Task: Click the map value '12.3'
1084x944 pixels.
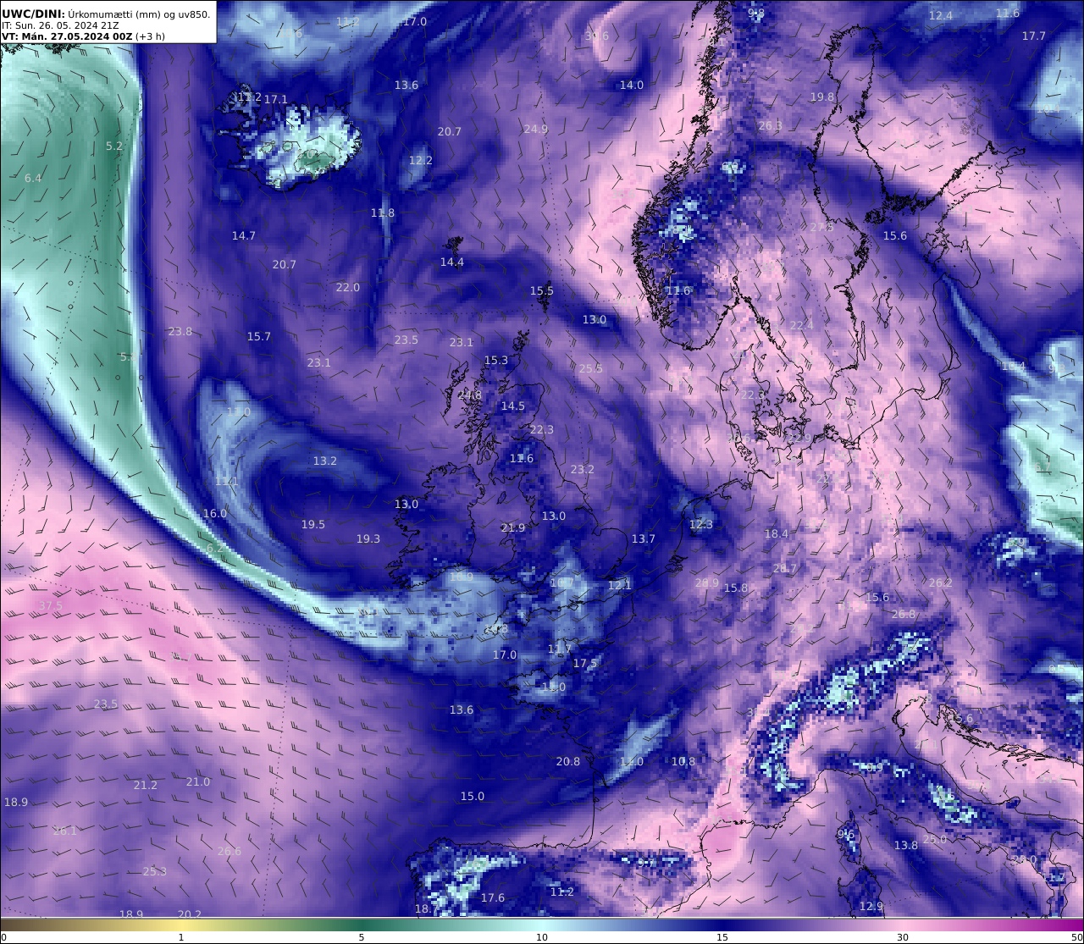Action: click(701, 524)
